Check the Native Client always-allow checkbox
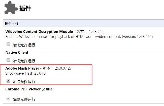This screenshot has width=164, height=106. [8, 60]
